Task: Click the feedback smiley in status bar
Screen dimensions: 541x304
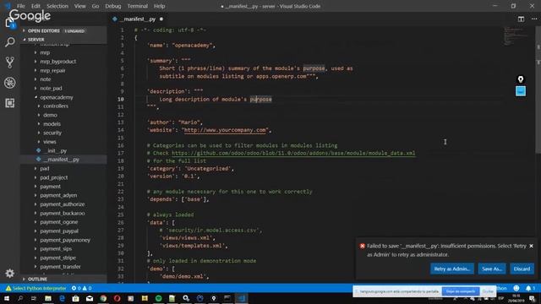Action: [x=516, y=288]
